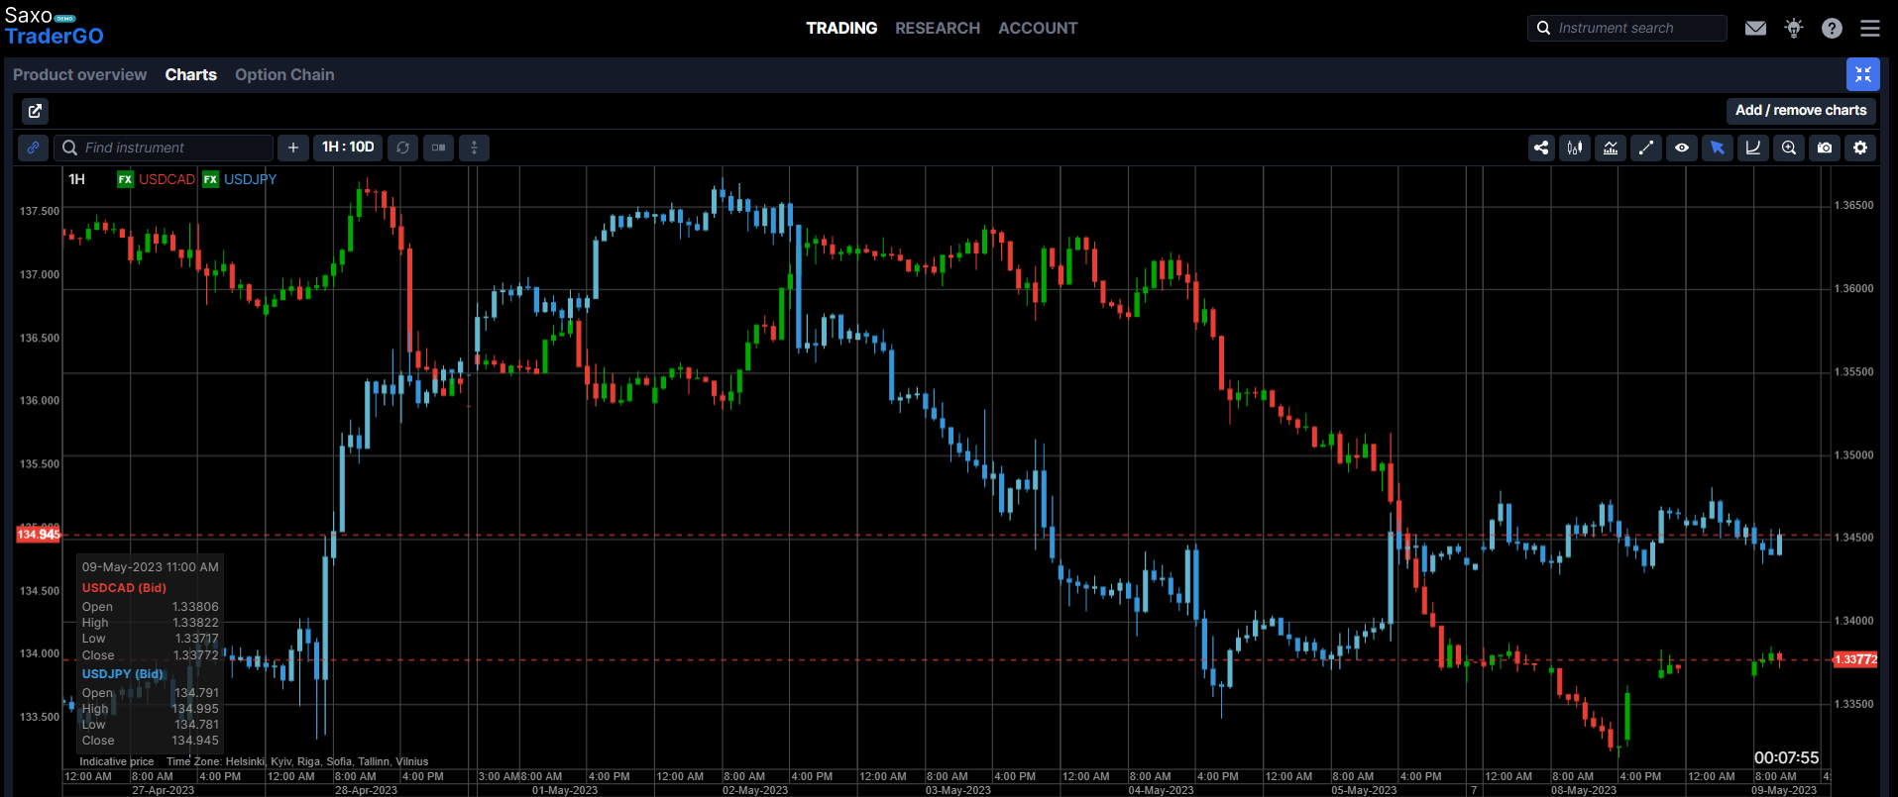Add an instrument with the plus button
Screen dimensions: 1898x797
(x=293, y=148)
